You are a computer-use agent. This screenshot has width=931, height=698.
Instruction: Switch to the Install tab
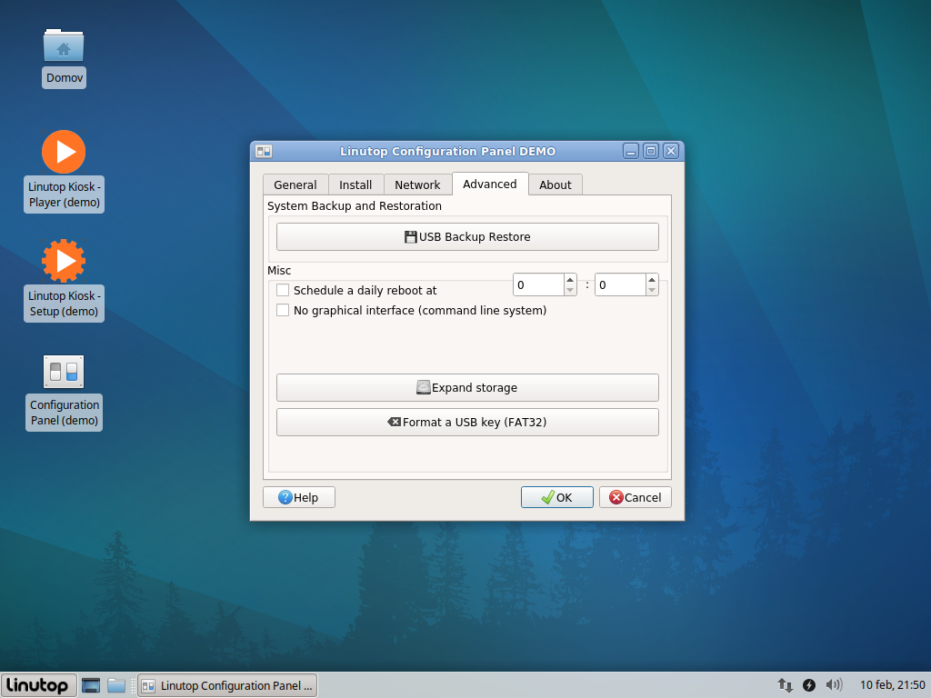tap(355, 184)
